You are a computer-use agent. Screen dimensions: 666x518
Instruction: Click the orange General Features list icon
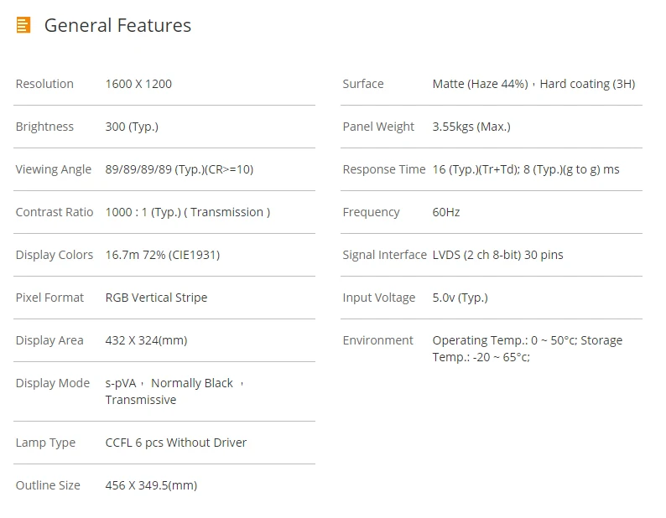coord(23,25)
